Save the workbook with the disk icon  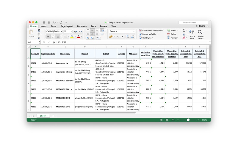49,22
